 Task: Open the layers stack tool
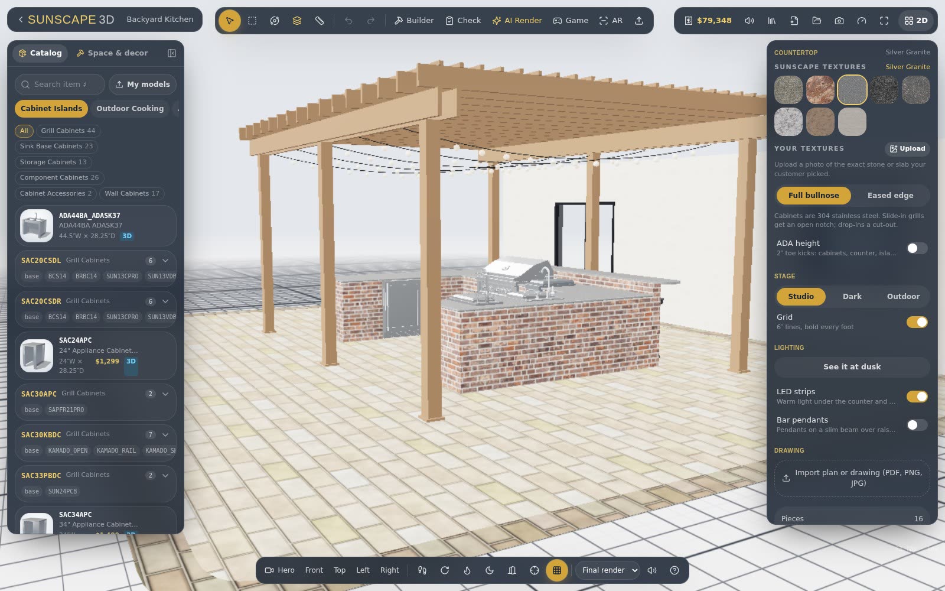(x=297, y=21)
